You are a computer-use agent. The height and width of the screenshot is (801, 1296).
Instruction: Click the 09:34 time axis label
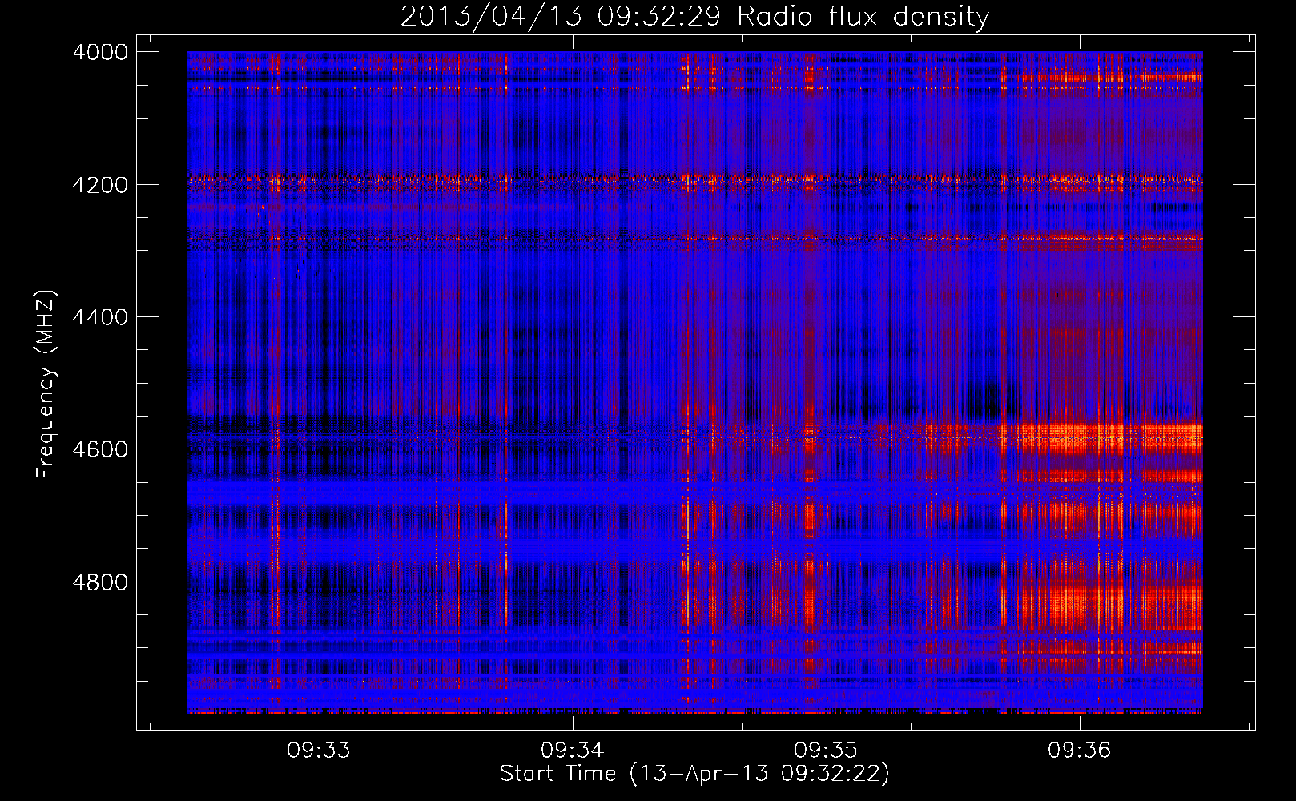(572, 750)
